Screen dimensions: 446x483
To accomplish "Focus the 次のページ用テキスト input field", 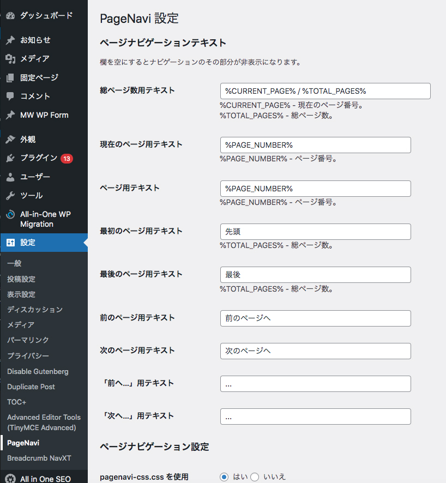I will 315,351.
